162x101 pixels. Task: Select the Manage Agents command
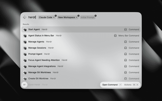81,42
